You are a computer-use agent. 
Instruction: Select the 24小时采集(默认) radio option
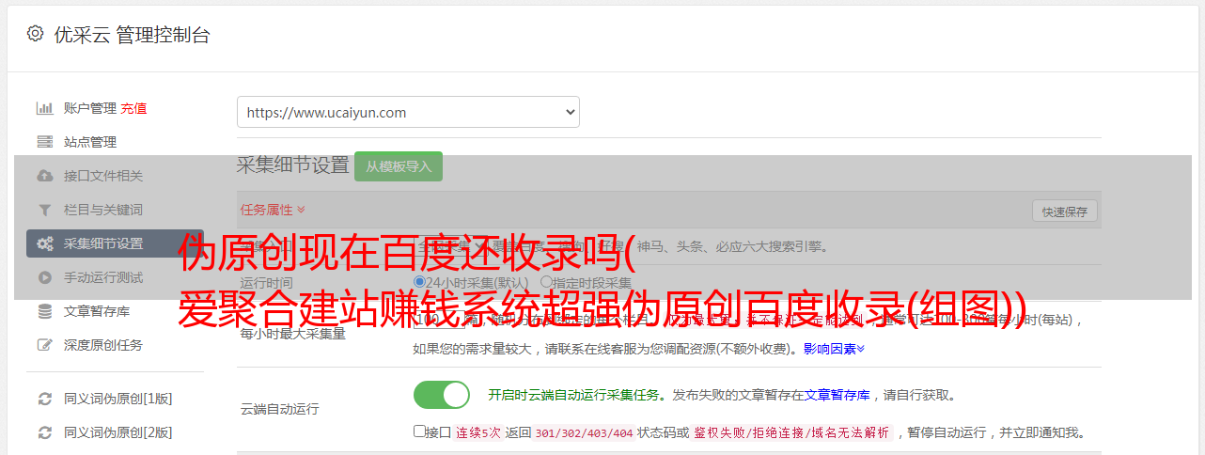tap(420, 282)
